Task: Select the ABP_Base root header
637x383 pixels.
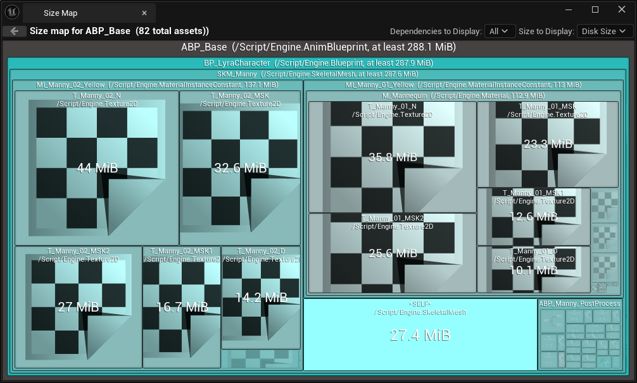Action: click(x=318, y=47)
